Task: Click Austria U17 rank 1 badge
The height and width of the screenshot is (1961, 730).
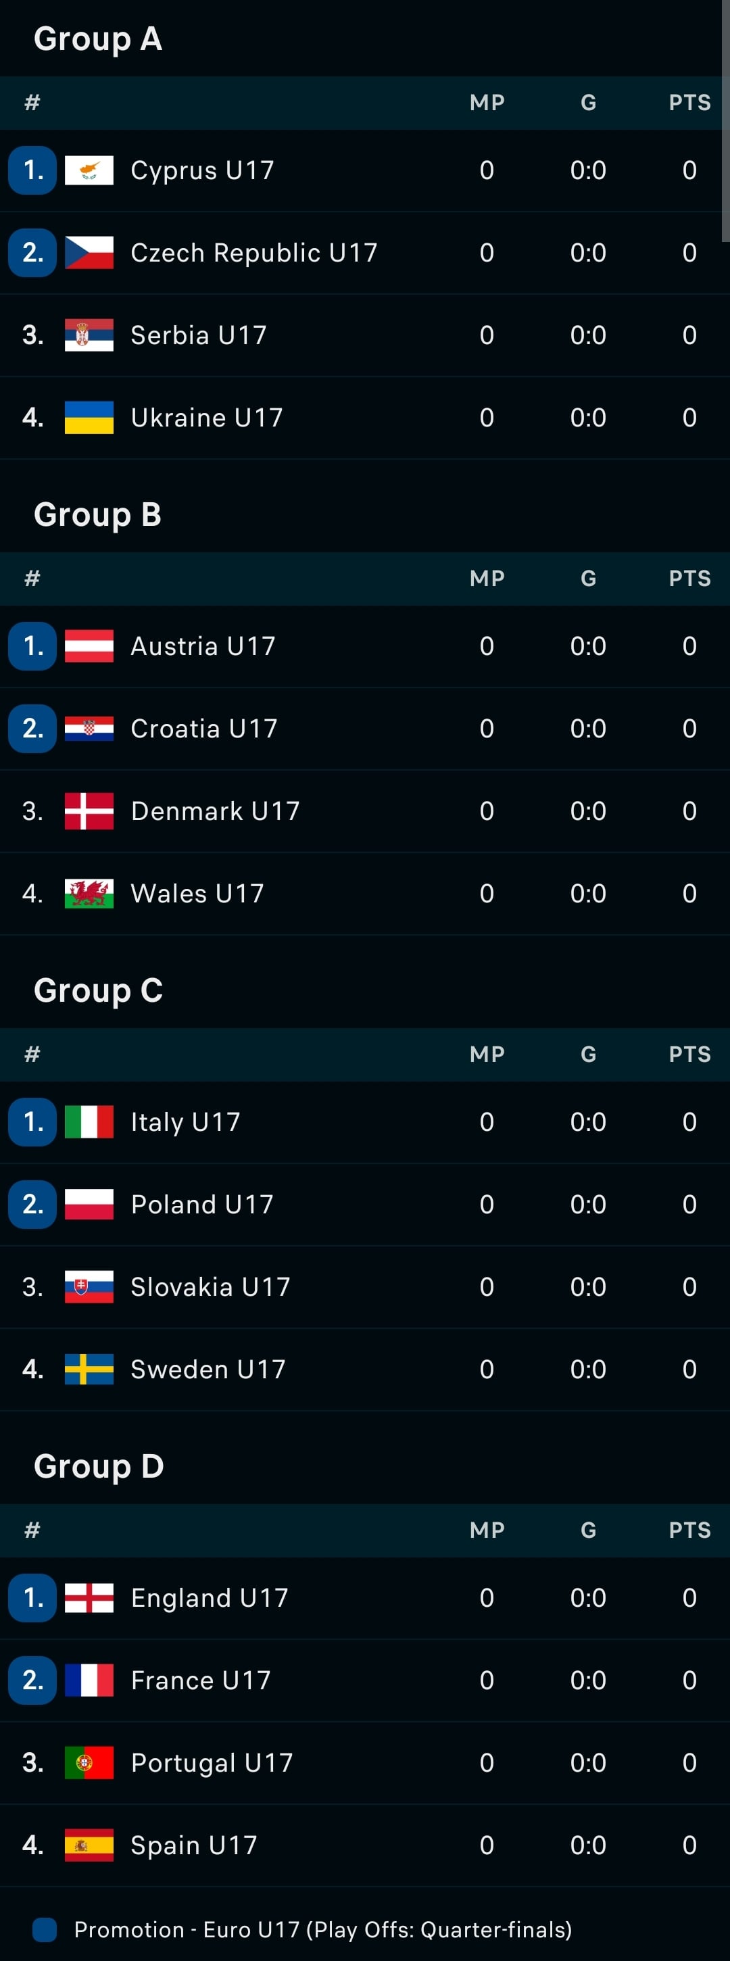Action: pyautogui.click(x=32, y=646)
